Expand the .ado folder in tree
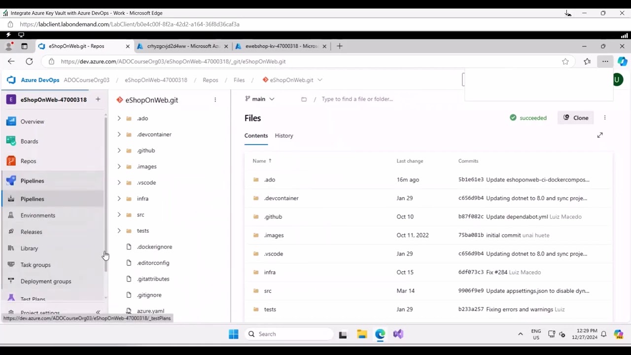This screenshot has width=631, height=355. click(119, 118)
